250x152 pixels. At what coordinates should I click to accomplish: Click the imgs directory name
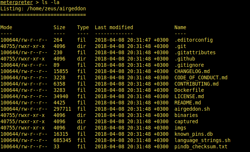pos(180,128)
